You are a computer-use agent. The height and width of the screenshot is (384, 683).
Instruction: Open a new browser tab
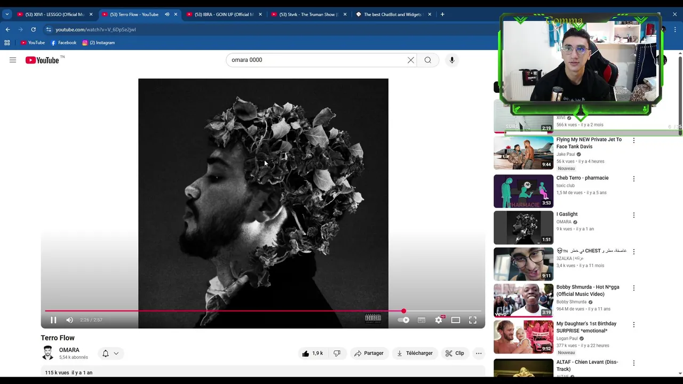[x=442, y=14]
